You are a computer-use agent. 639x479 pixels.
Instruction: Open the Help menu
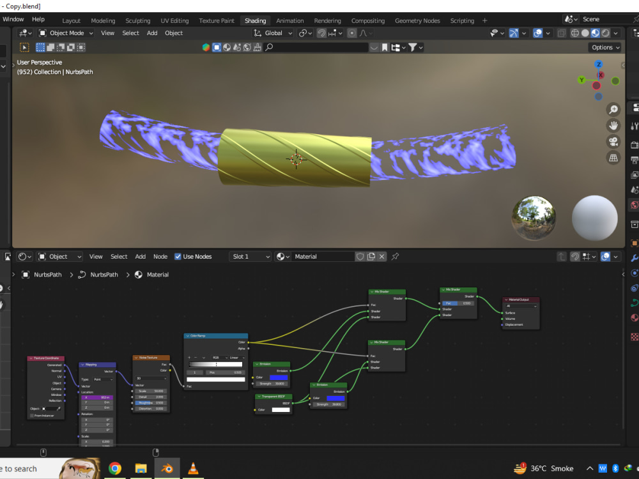[38, 19]
